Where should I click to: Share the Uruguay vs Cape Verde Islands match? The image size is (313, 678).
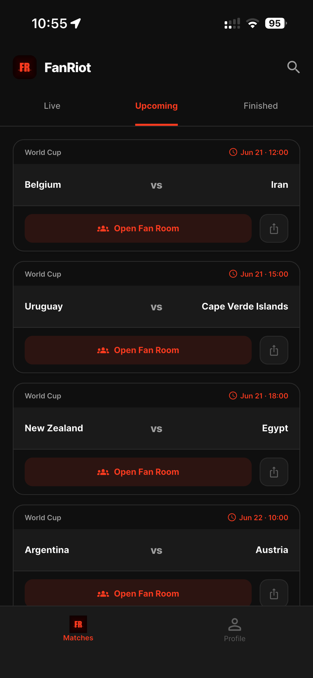click(274, 350)
